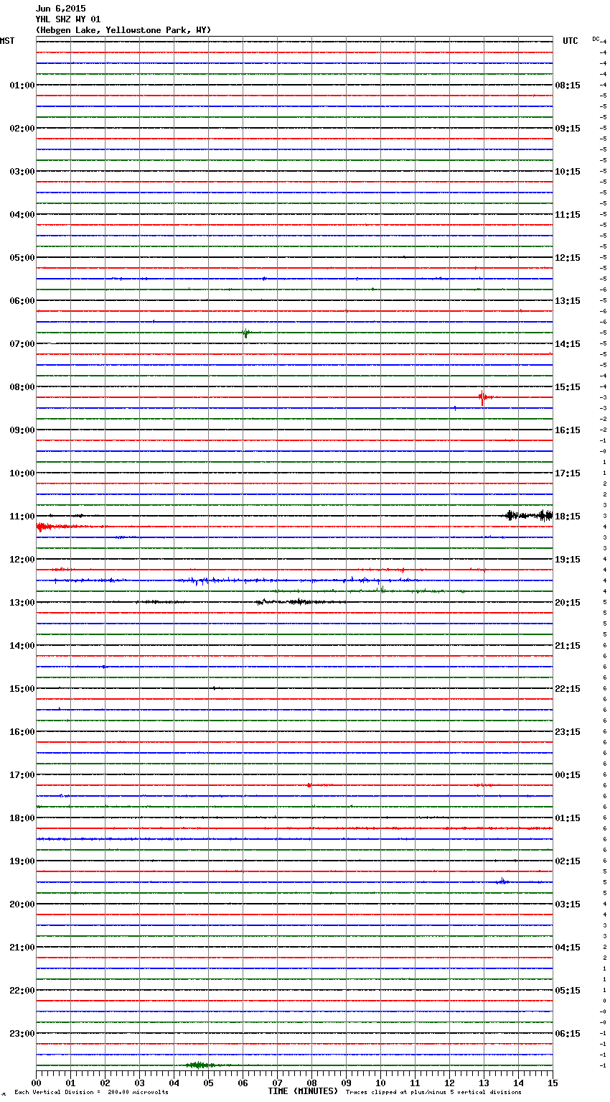Select the 06:00 MST time label
The width and height of the screenshot is (610, 1102).
(22, 301)
